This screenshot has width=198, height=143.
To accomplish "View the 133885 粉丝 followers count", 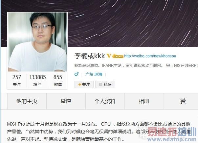I will pos(37,80).
